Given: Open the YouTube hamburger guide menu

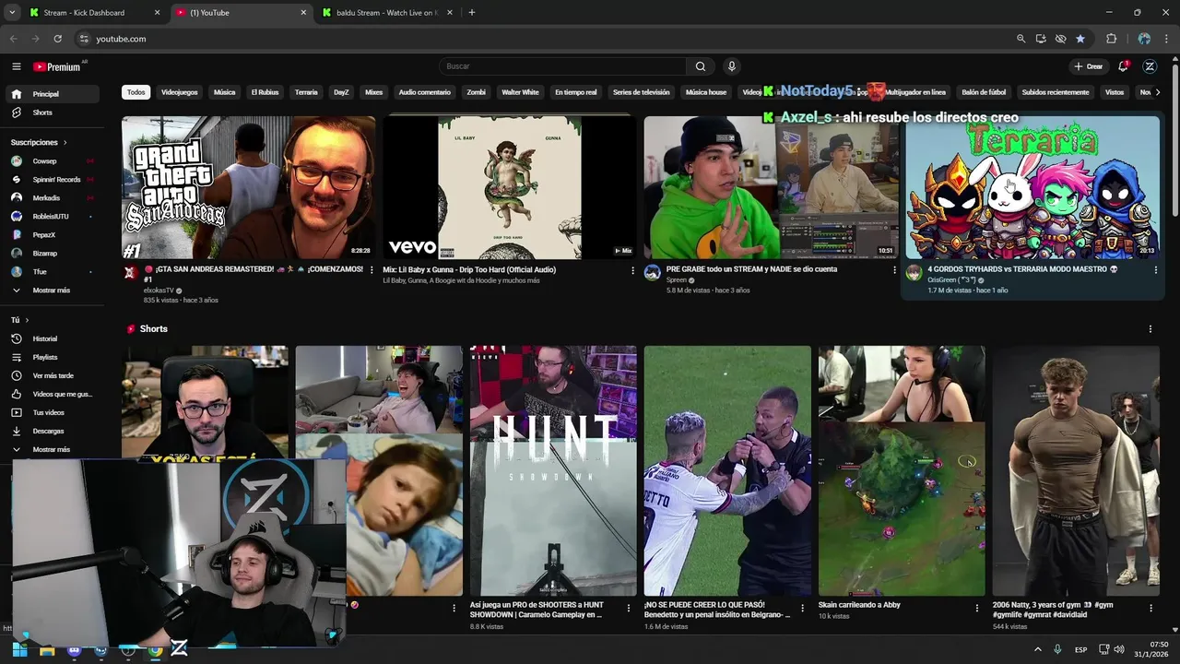Looking at the screenshot, I should 16,66.
